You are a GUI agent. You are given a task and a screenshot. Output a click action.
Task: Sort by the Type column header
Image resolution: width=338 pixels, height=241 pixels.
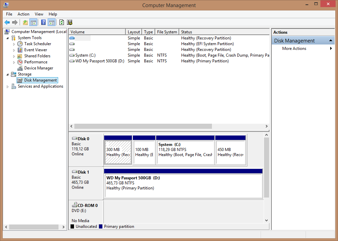pos(148,32)
